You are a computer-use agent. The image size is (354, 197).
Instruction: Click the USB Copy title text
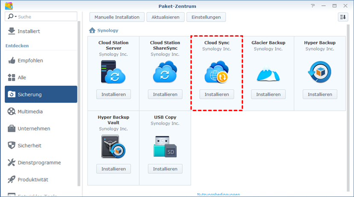coord(165,117)
